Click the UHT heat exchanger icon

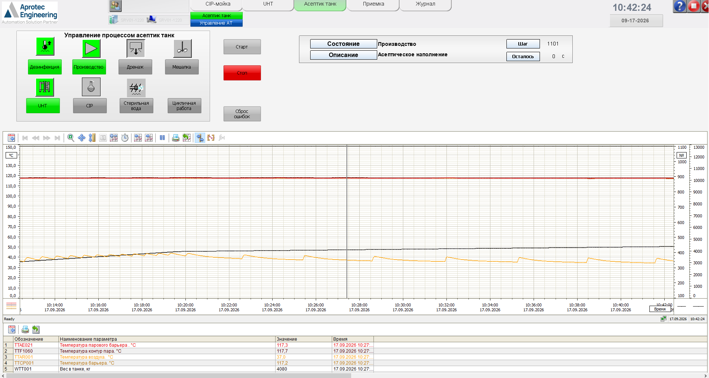pyautogui.click(x=45, y=87)
